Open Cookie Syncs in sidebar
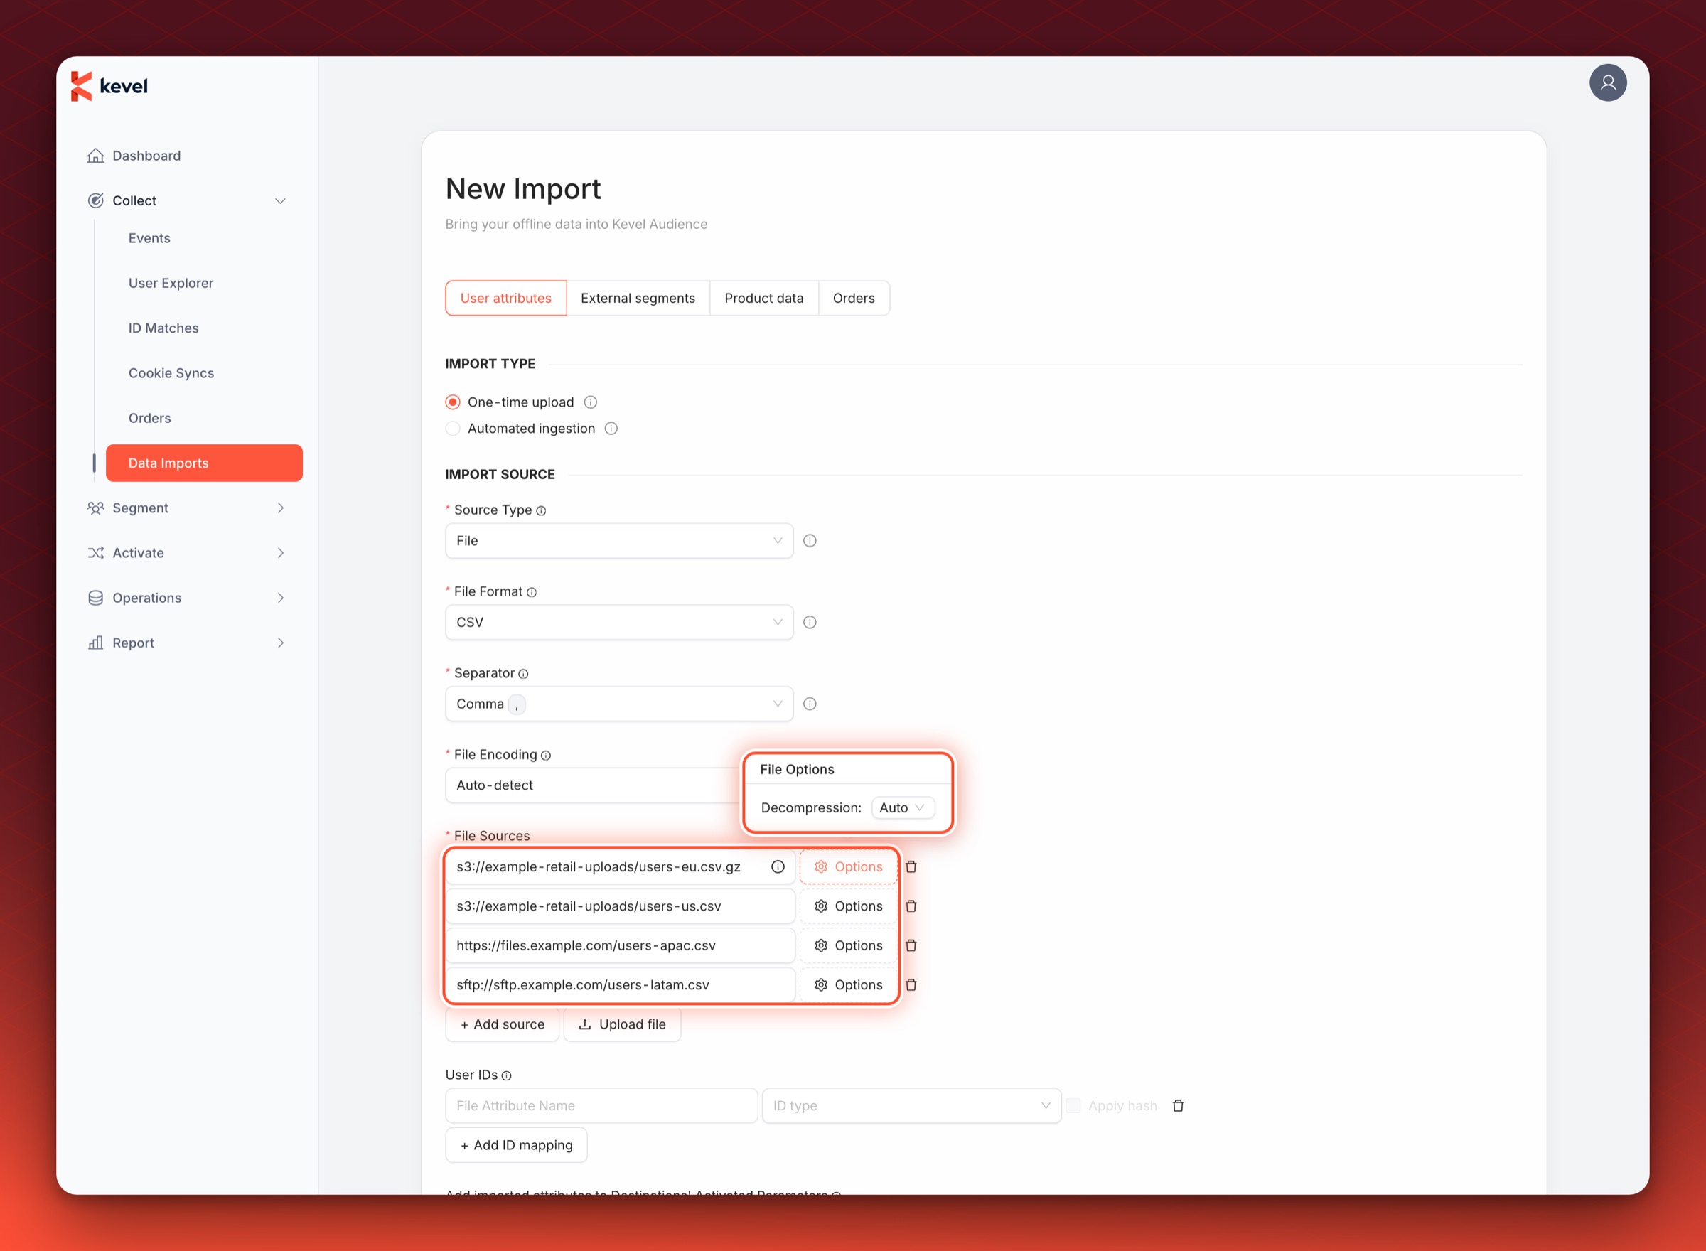The height and width of the screenshot is (1251, 1706). coord(171,373)
